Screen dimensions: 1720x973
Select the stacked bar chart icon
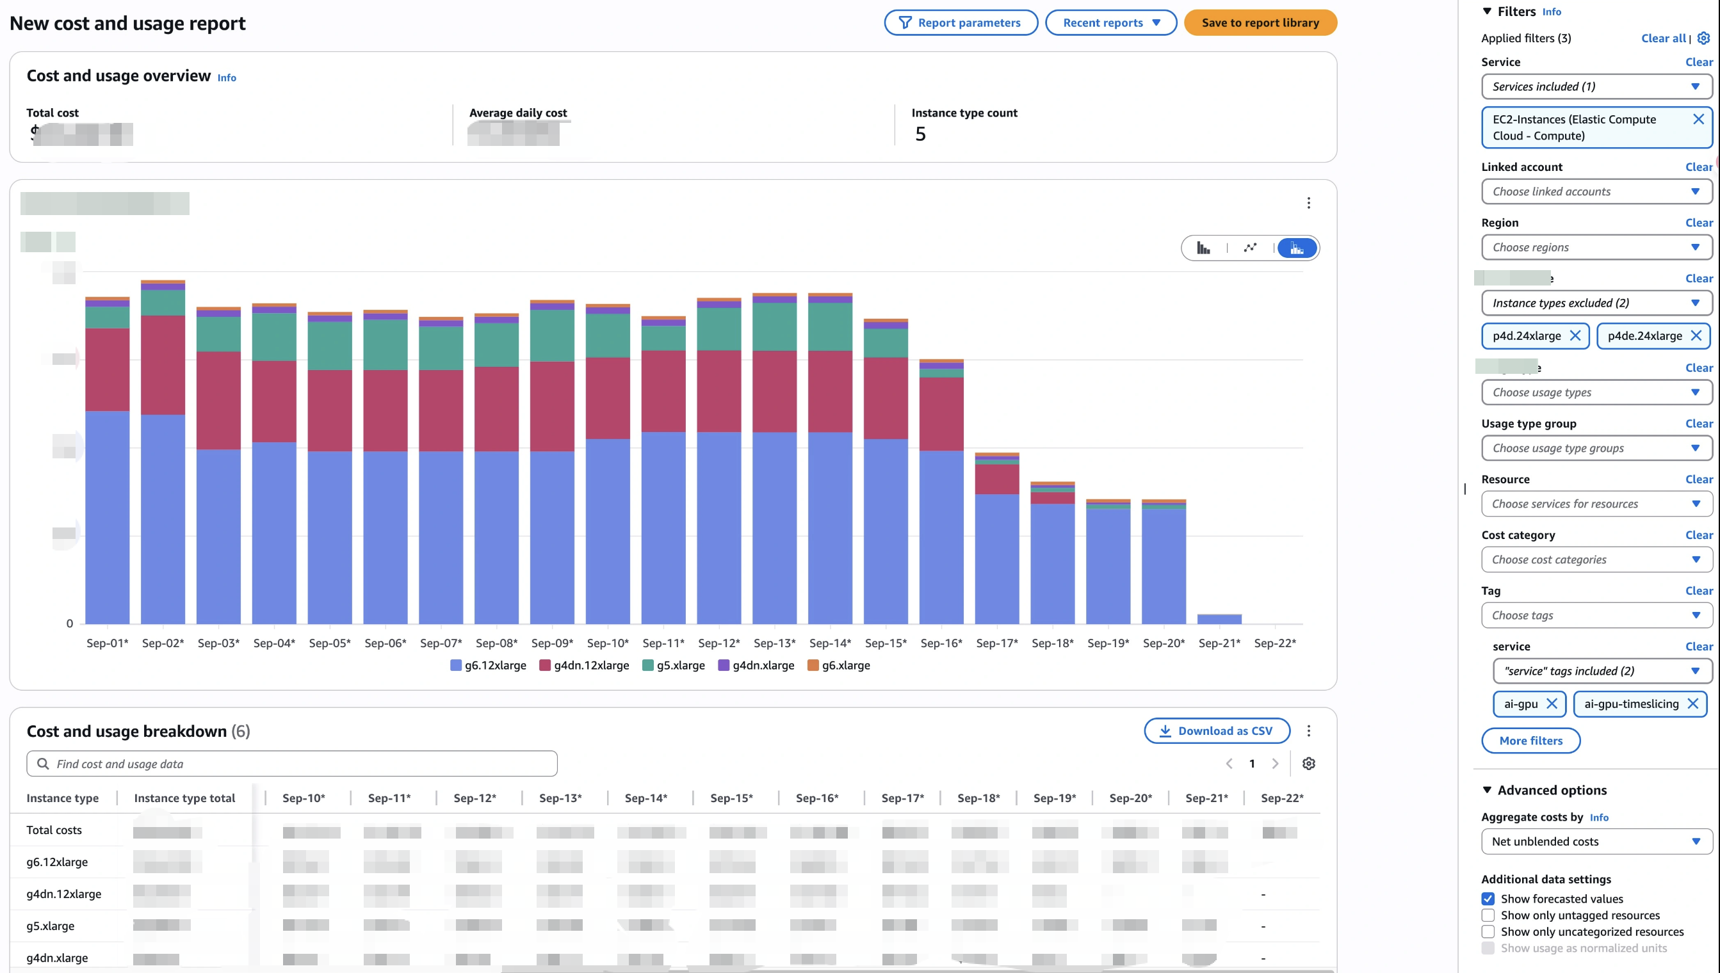1297,248
